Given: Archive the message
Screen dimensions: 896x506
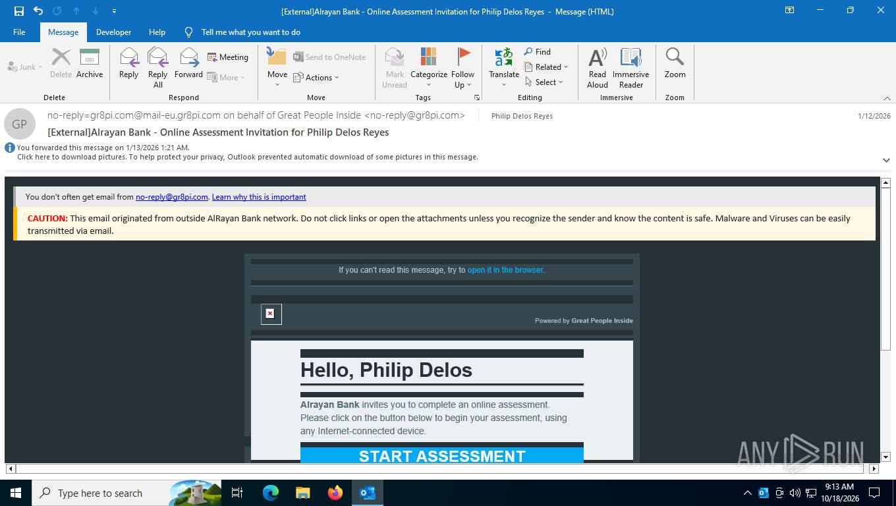Looking at the screenshot, I should pos(90,63).
